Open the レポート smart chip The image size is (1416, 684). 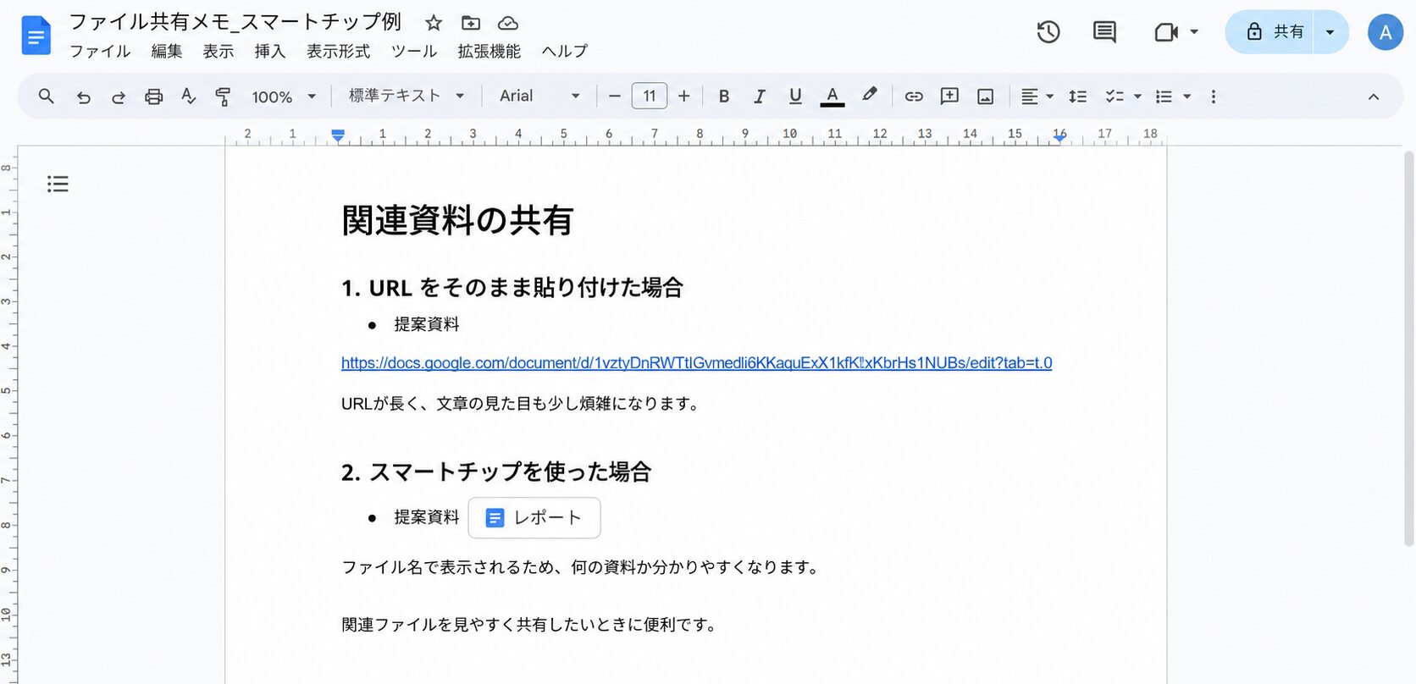point(534,517)
